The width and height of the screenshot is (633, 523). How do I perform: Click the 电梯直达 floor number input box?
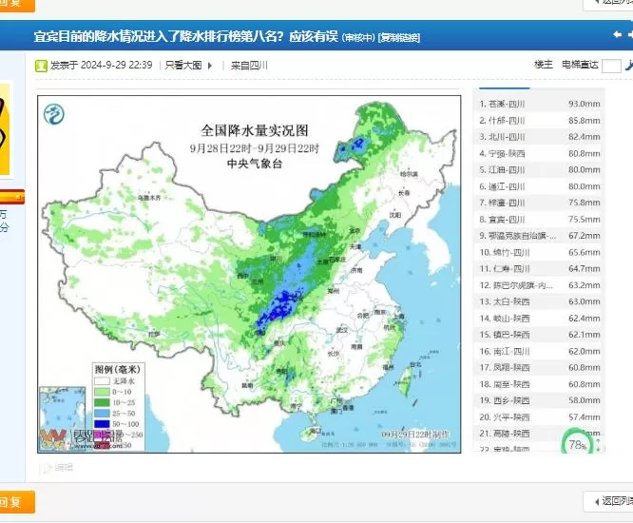pos(611,66)
